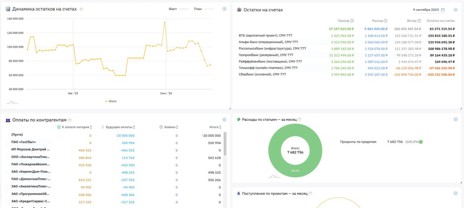
Task: Open settings gear of Расходы по статьям widget
Action: (x=456, y=119)
